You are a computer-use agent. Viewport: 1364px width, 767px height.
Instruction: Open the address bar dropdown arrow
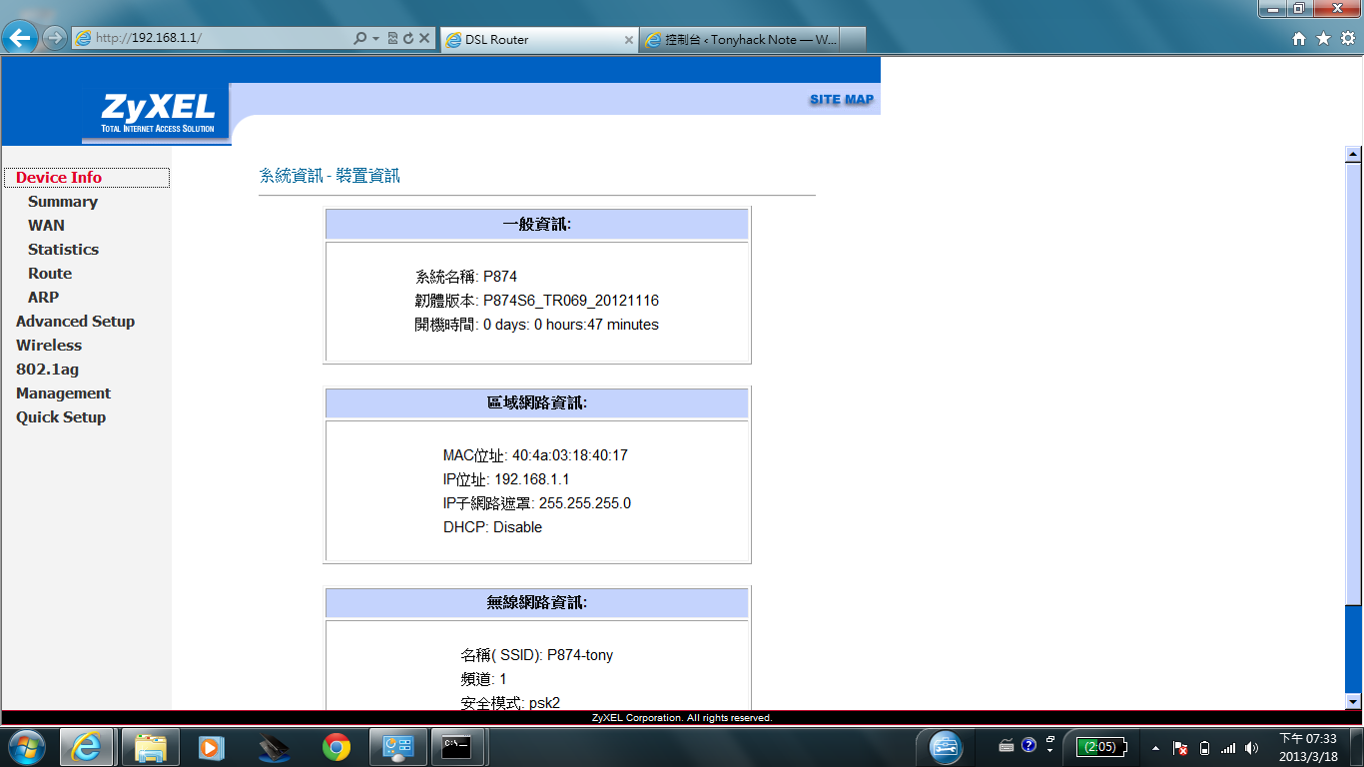point(375,38)
